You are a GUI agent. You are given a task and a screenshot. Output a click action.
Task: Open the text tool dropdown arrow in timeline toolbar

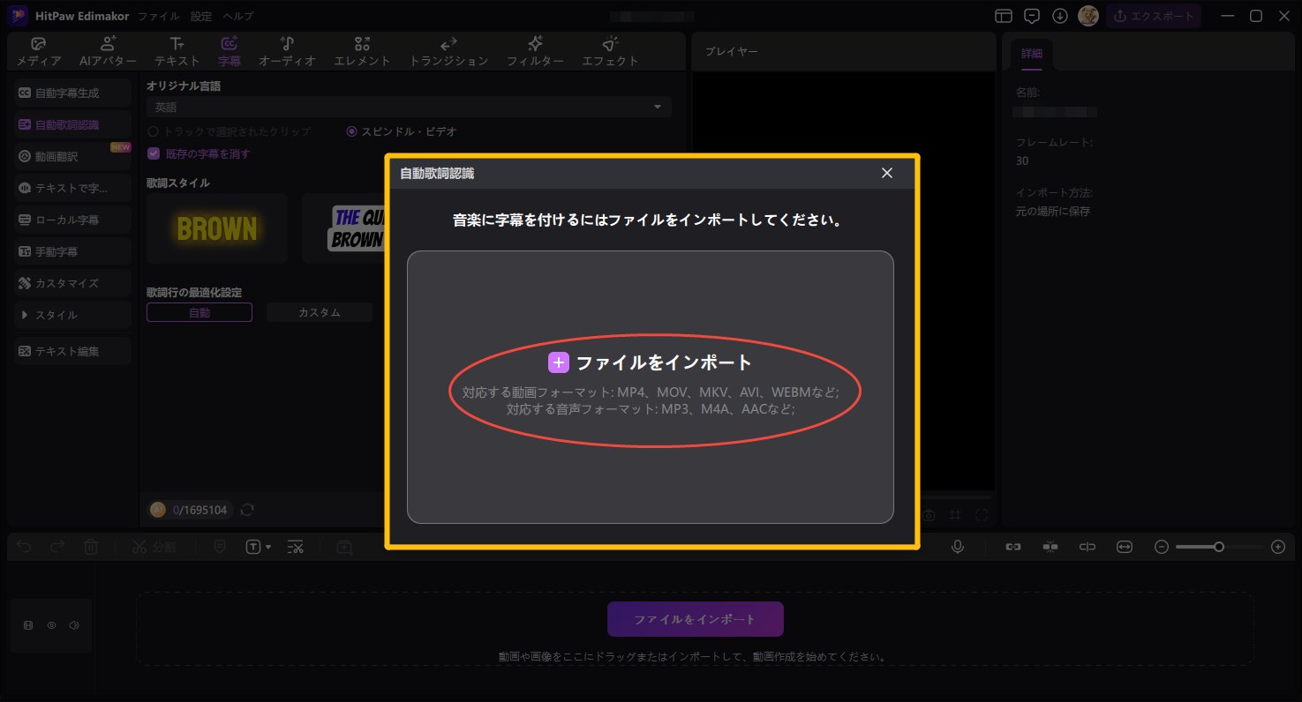268,548
